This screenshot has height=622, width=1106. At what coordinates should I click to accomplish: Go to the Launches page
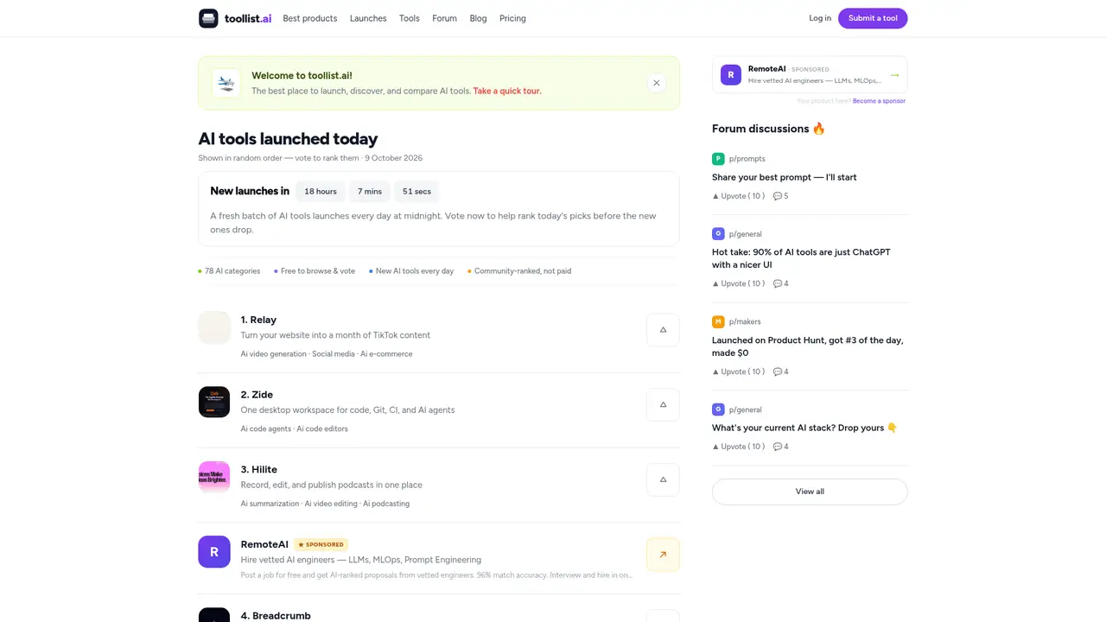[368, 18]
